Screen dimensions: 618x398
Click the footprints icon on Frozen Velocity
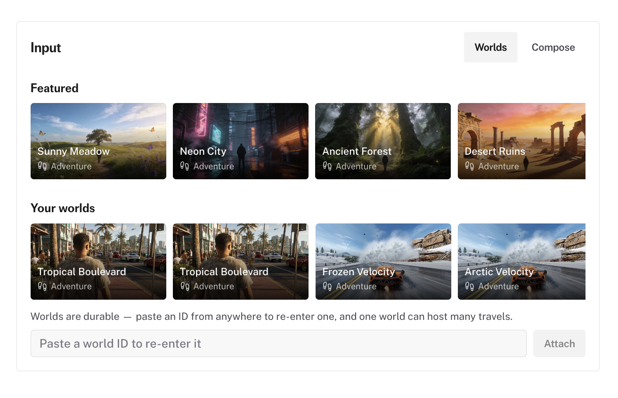327,286
